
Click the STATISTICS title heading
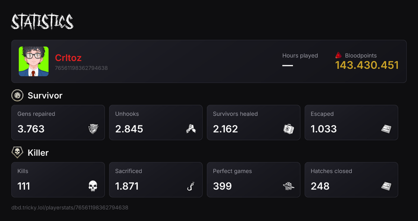point(42,22)
